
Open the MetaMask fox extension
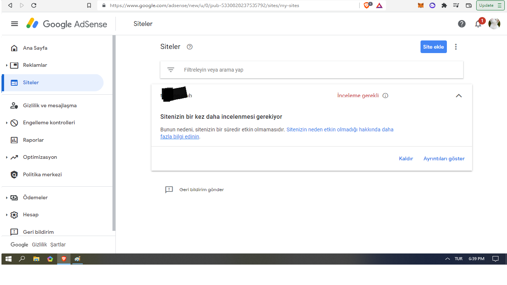coord(421,6)
